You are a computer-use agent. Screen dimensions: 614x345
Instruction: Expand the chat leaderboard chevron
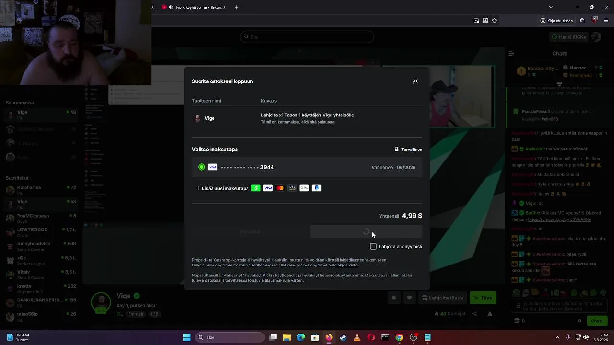coord(559,84)
